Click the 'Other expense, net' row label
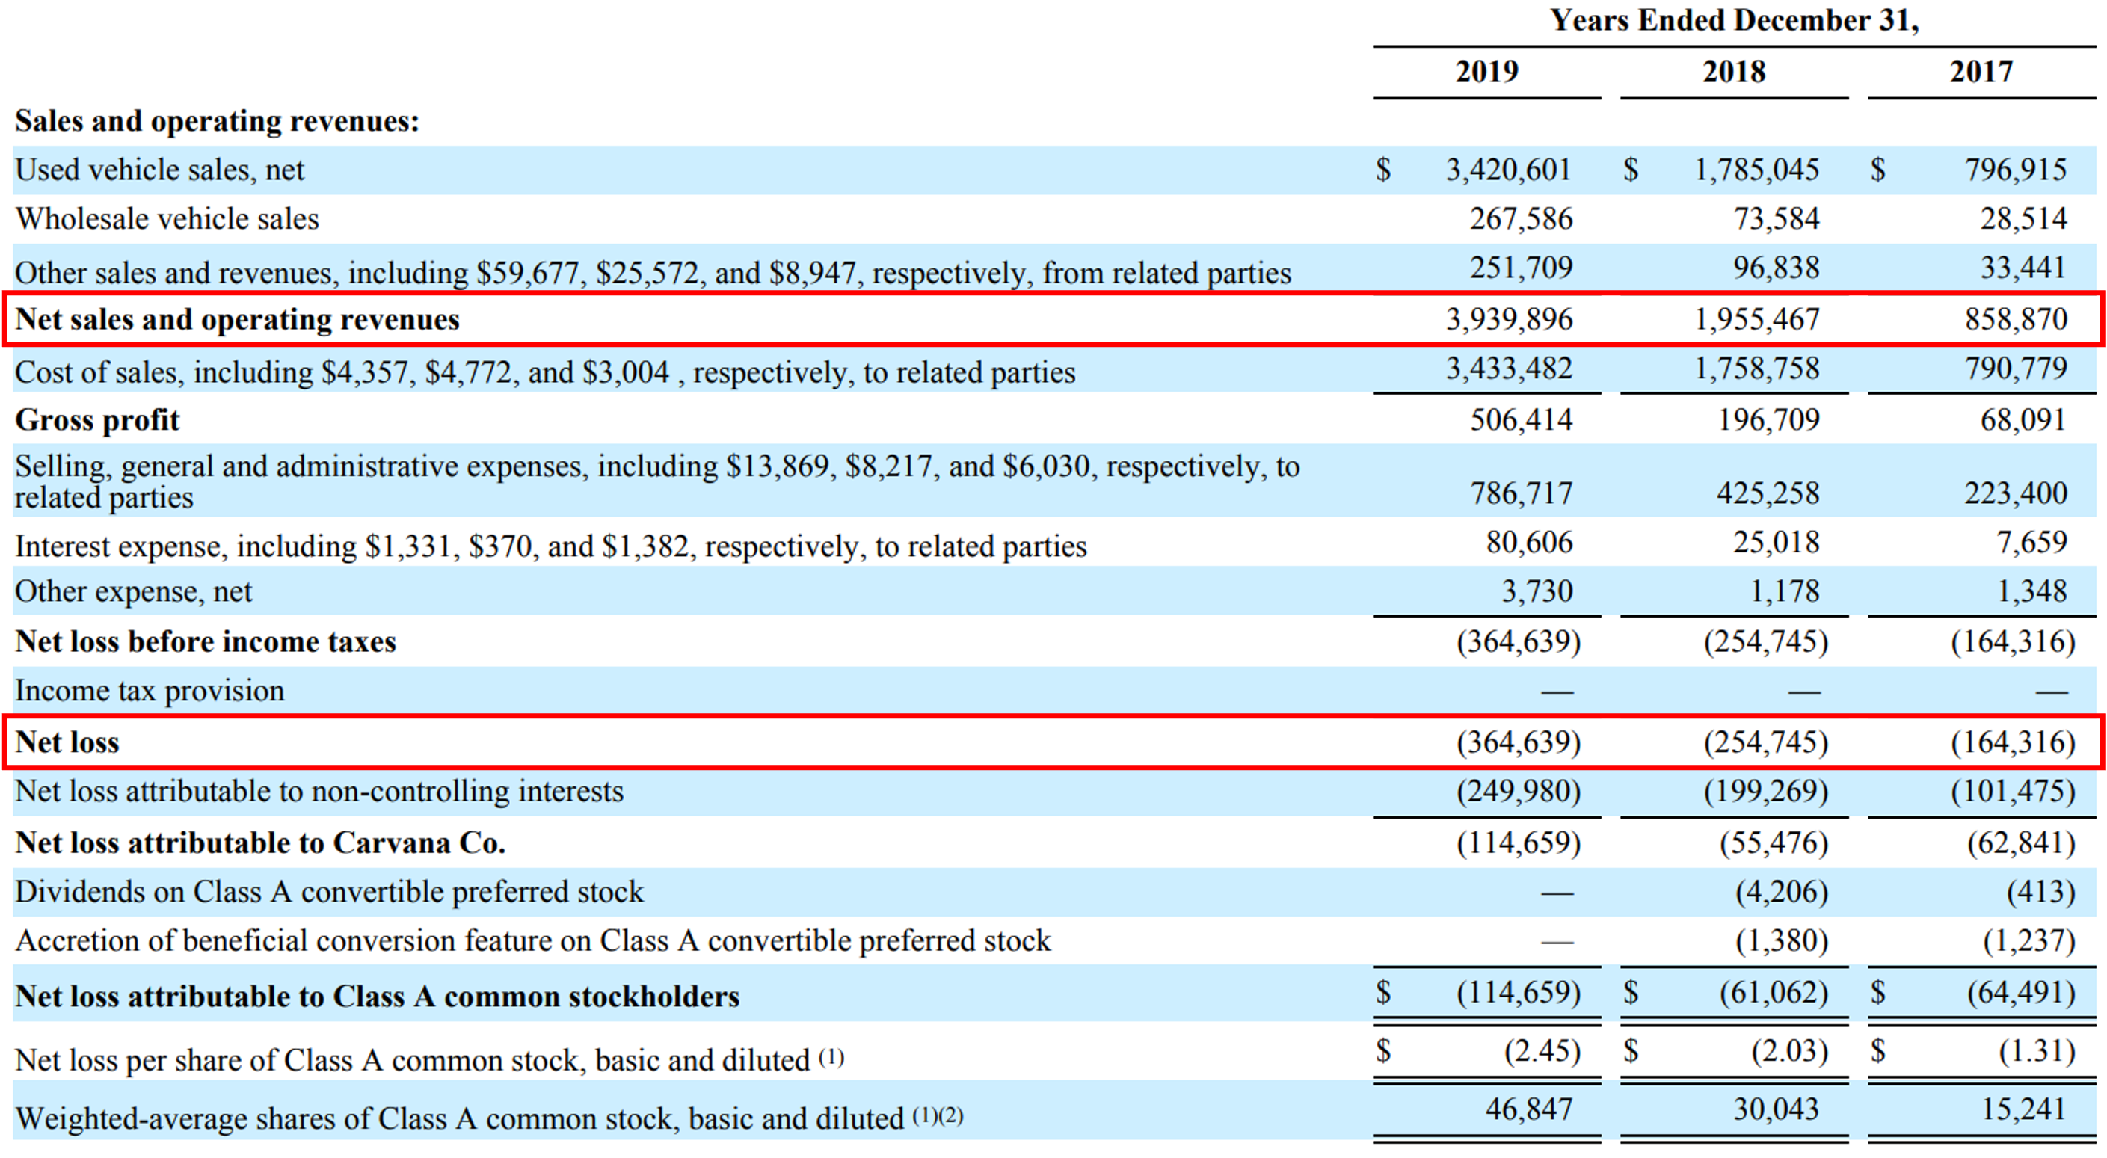 (x=133, y=592)
